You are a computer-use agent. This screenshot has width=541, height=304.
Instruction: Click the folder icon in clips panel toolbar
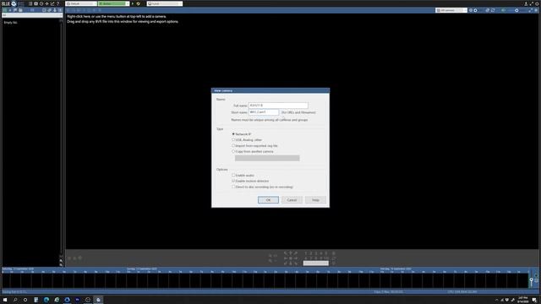tap(20, 10)
